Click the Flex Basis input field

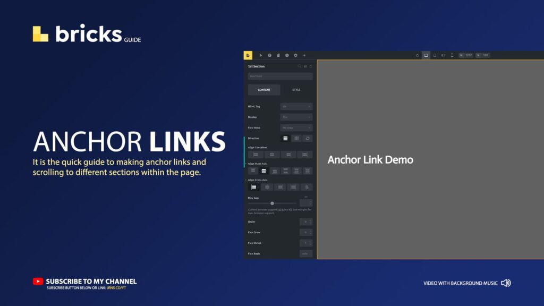[x=305, y=253]
